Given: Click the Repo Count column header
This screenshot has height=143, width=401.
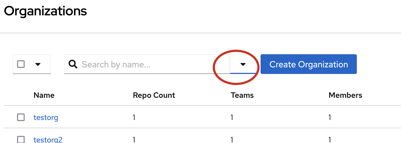Looking at the screenshot, I should tap(154, 95).
